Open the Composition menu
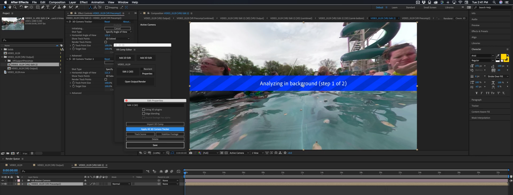The image size is (513, 195). [x=57, y=2]
